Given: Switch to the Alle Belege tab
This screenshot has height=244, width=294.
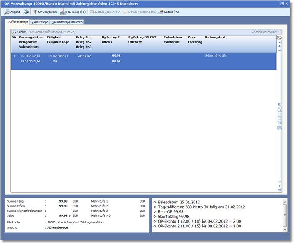Looking at the screenshot, I should [x=40, y=22].
